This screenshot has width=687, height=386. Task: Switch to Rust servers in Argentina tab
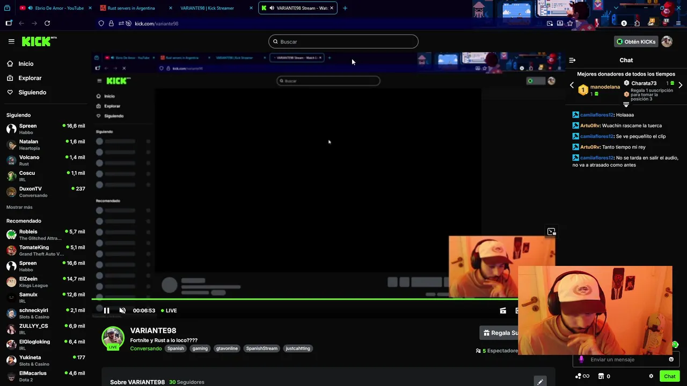[136, 8]
